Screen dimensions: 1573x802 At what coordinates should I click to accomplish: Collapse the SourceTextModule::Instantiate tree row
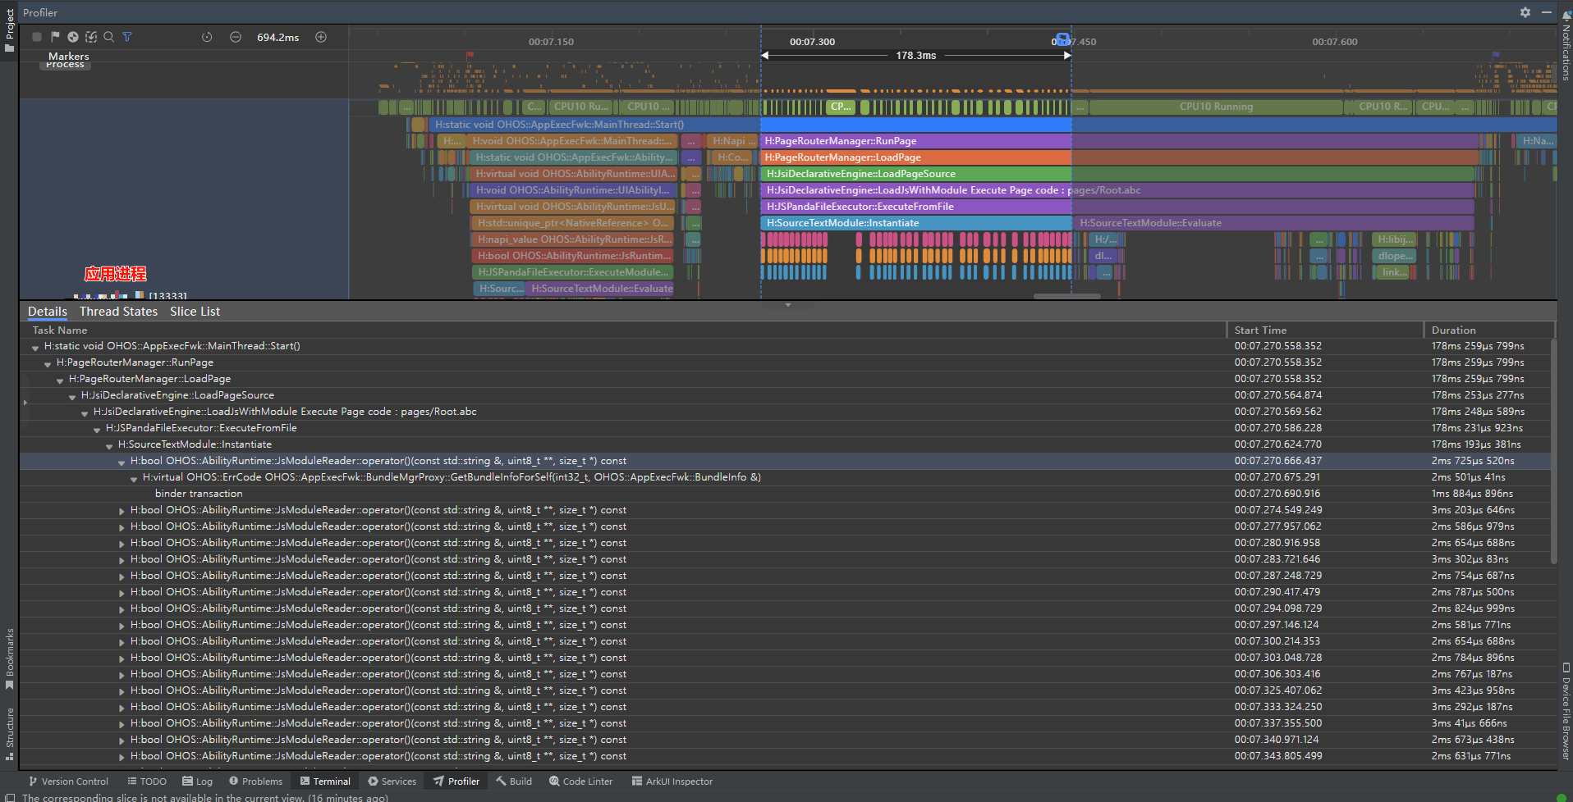click(x=109, y=446)
